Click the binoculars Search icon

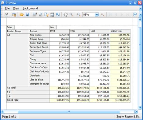pyautogui.click(x=6, y=15)
